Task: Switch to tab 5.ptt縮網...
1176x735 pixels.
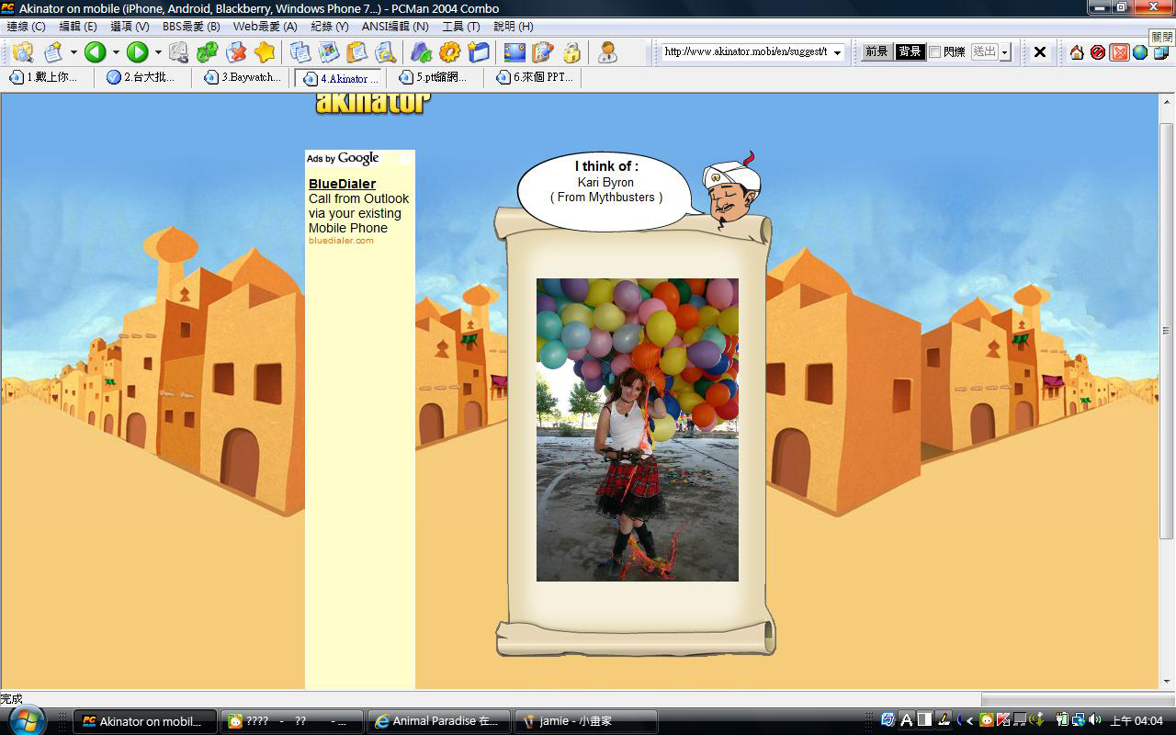Action: coord(435,78)
